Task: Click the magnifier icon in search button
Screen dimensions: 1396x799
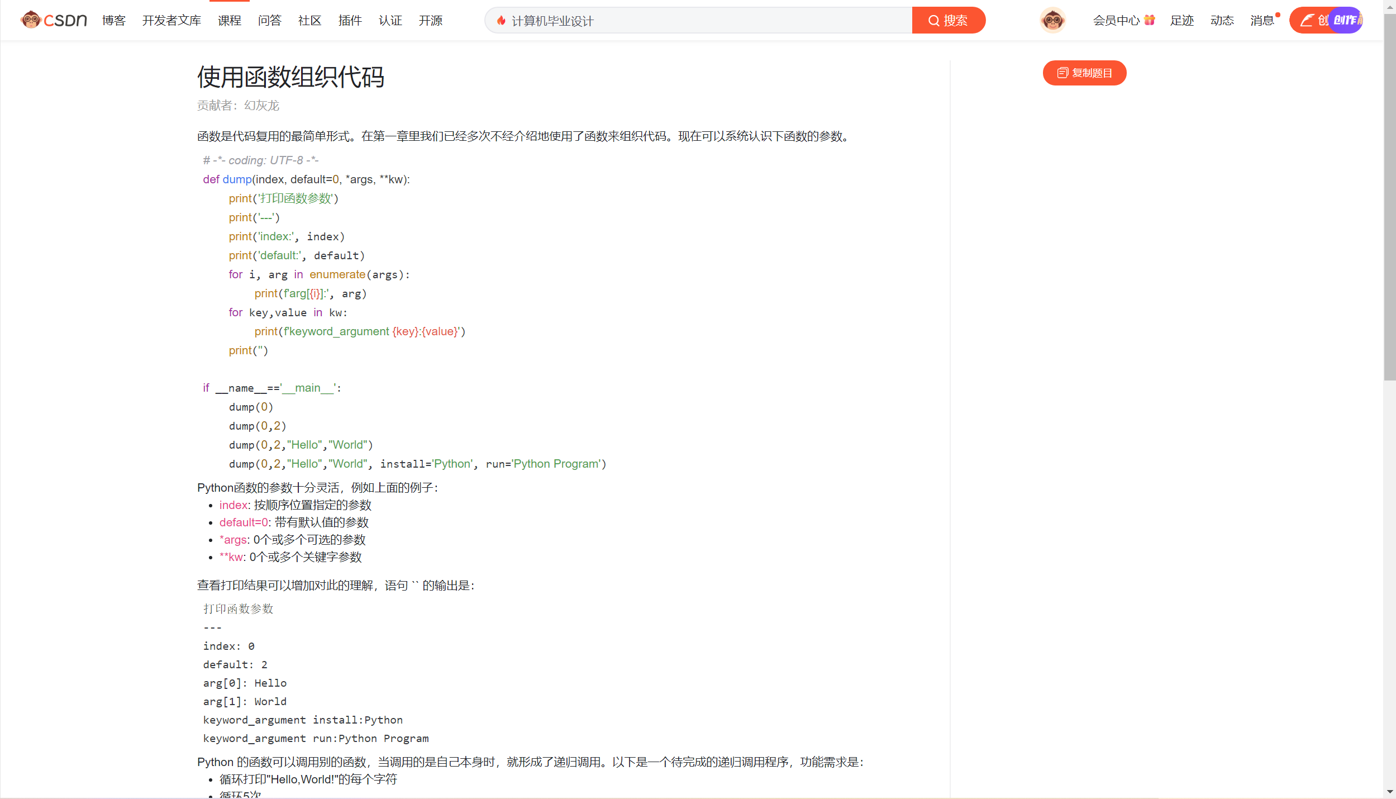Action: click(933, 21)
